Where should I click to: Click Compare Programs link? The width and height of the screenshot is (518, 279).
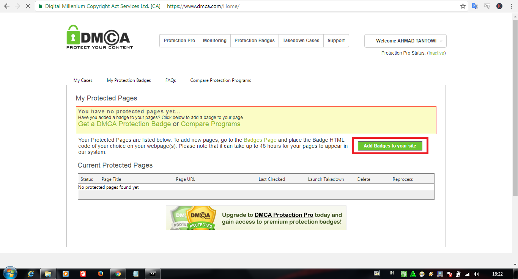click(x=211, y=124)
